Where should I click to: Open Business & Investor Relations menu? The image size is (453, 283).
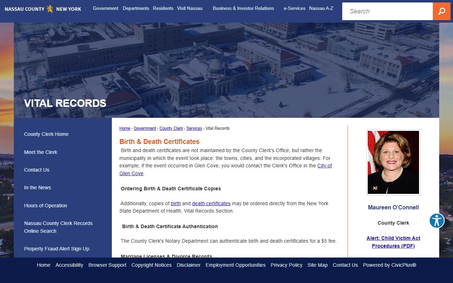coord(243,8)
